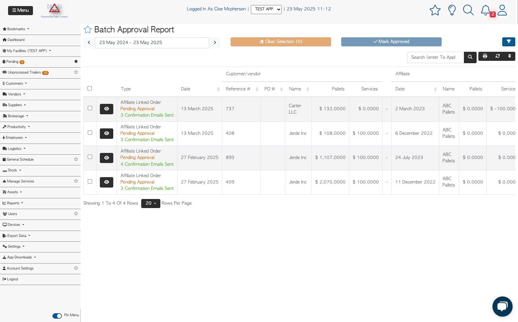Open the Dashboard menu item
Image resolution: width=518 pixels, height=322 pixels.
tap(40, 40)
